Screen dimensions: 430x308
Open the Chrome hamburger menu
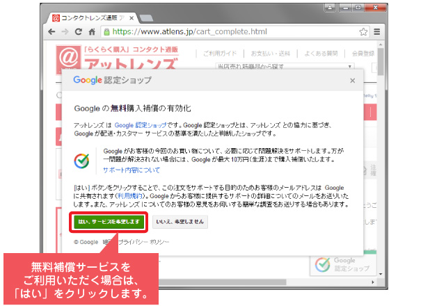tap(377, 32)
